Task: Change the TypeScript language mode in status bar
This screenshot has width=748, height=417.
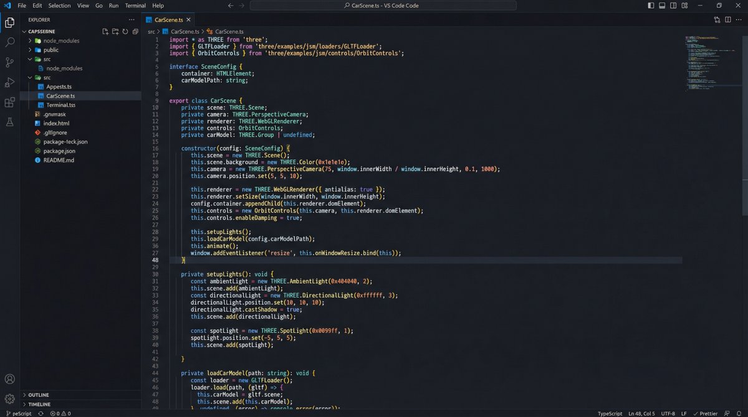Action: pos(610,413)
